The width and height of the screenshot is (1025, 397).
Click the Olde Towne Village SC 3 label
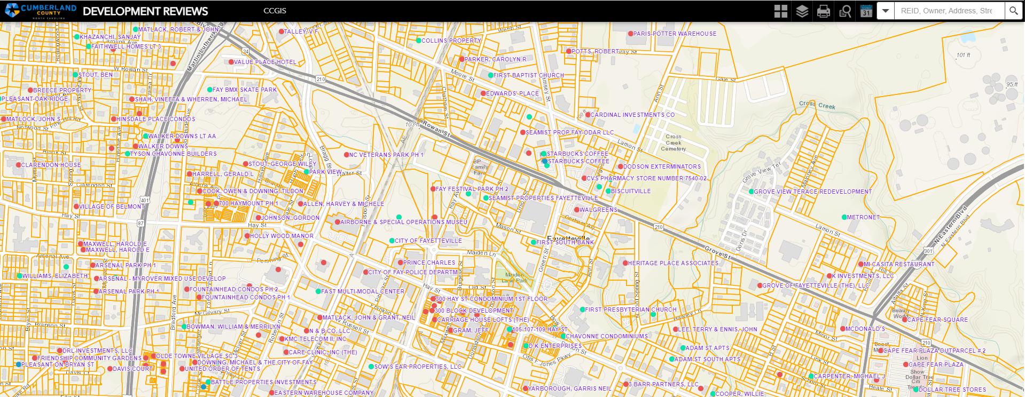[197, 356]
